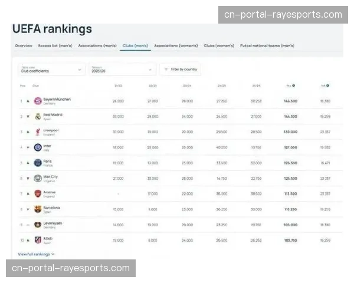354x283 pixels.
Task: Switch to Futsal national teams (men's) tab
Action: (x=267, y=45)
